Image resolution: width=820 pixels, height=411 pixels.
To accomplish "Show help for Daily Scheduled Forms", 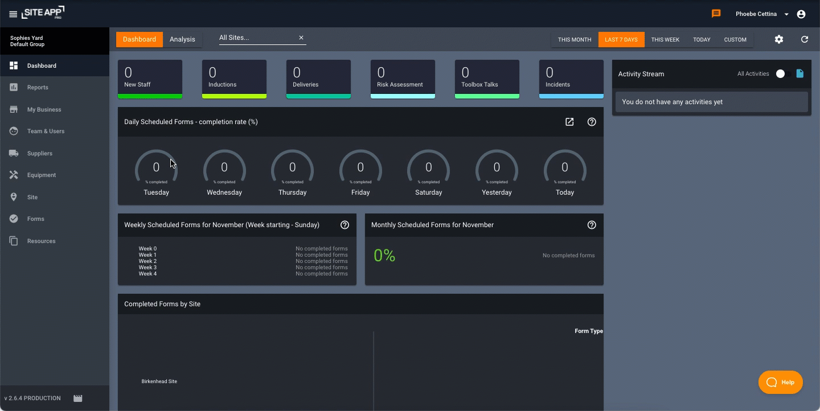I will click(592, 122).
